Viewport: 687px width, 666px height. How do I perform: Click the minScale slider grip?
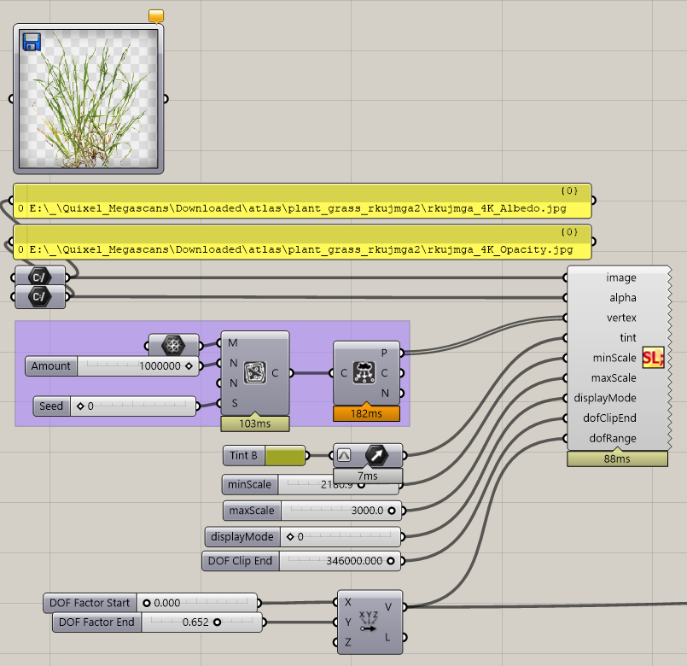coord(363,484)
